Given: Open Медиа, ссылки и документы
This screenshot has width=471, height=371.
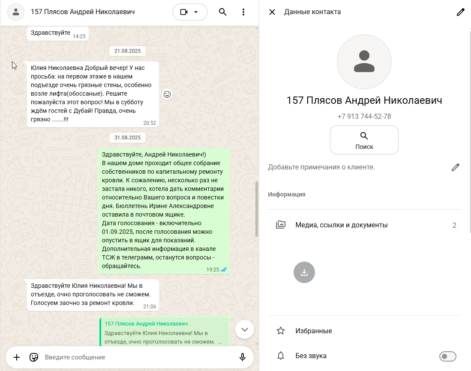Looking at the screenshot, I should 364,225.
